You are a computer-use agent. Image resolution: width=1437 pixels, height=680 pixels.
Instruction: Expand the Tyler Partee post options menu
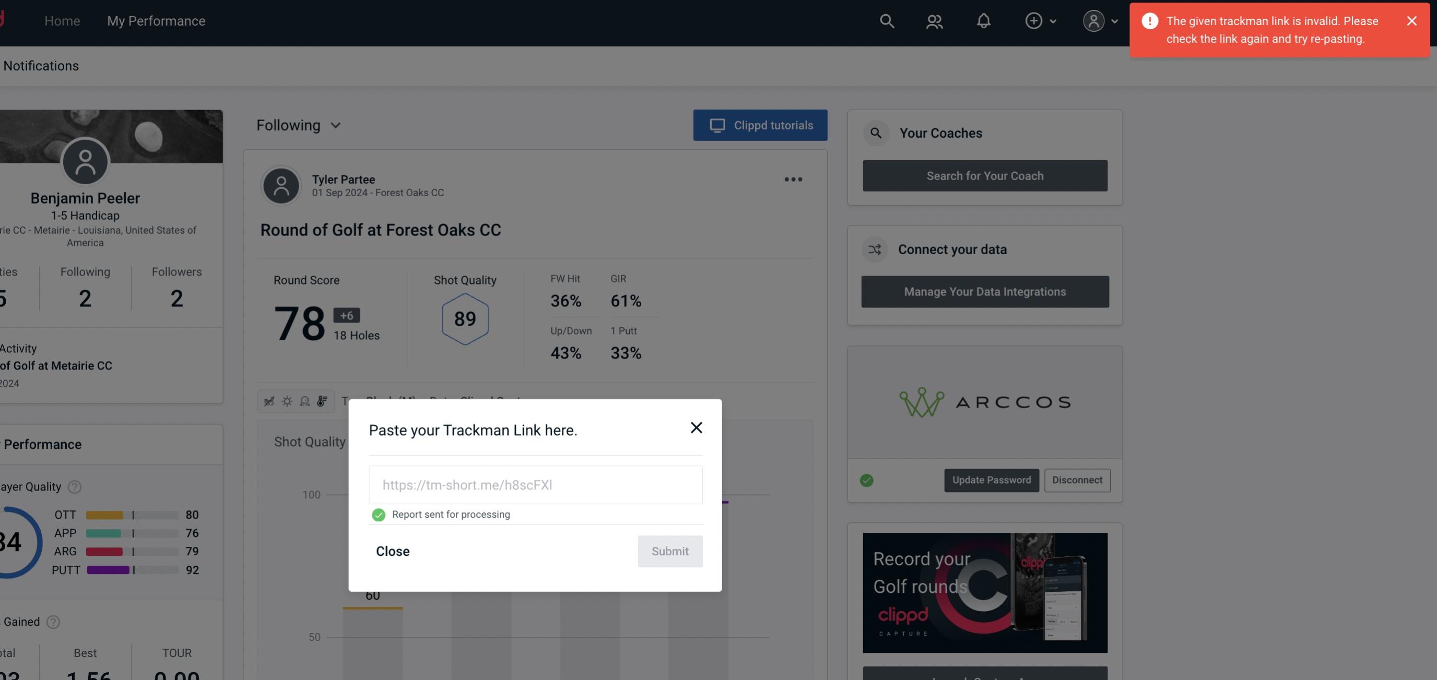point(794,180)
